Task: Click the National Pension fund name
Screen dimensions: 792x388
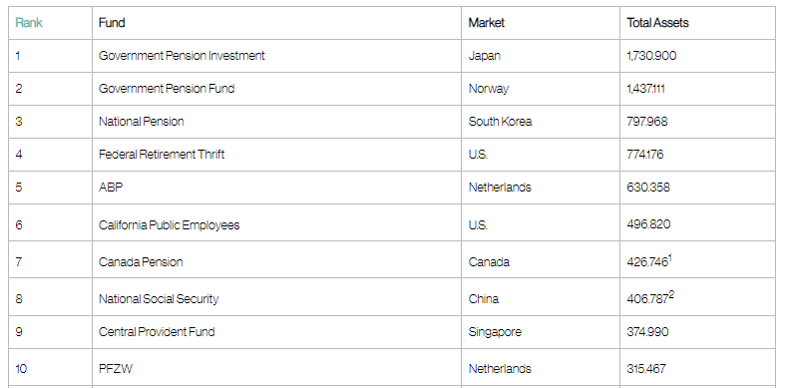Action: 141,122
